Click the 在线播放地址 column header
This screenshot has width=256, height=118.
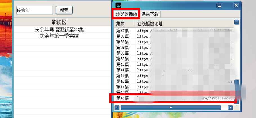click(150, 23)
